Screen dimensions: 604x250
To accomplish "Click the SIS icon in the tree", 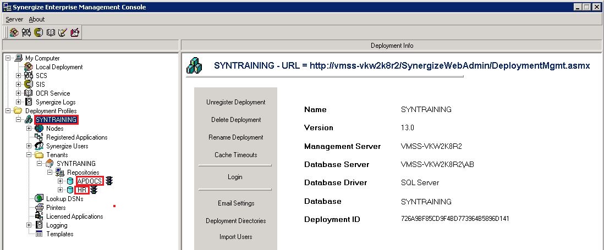I will tap(29, 84).
